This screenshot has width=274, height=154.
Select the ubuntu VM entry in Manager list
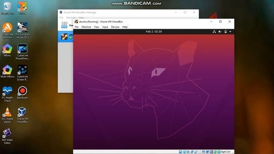pyautogui.click(x=66, y=37)
